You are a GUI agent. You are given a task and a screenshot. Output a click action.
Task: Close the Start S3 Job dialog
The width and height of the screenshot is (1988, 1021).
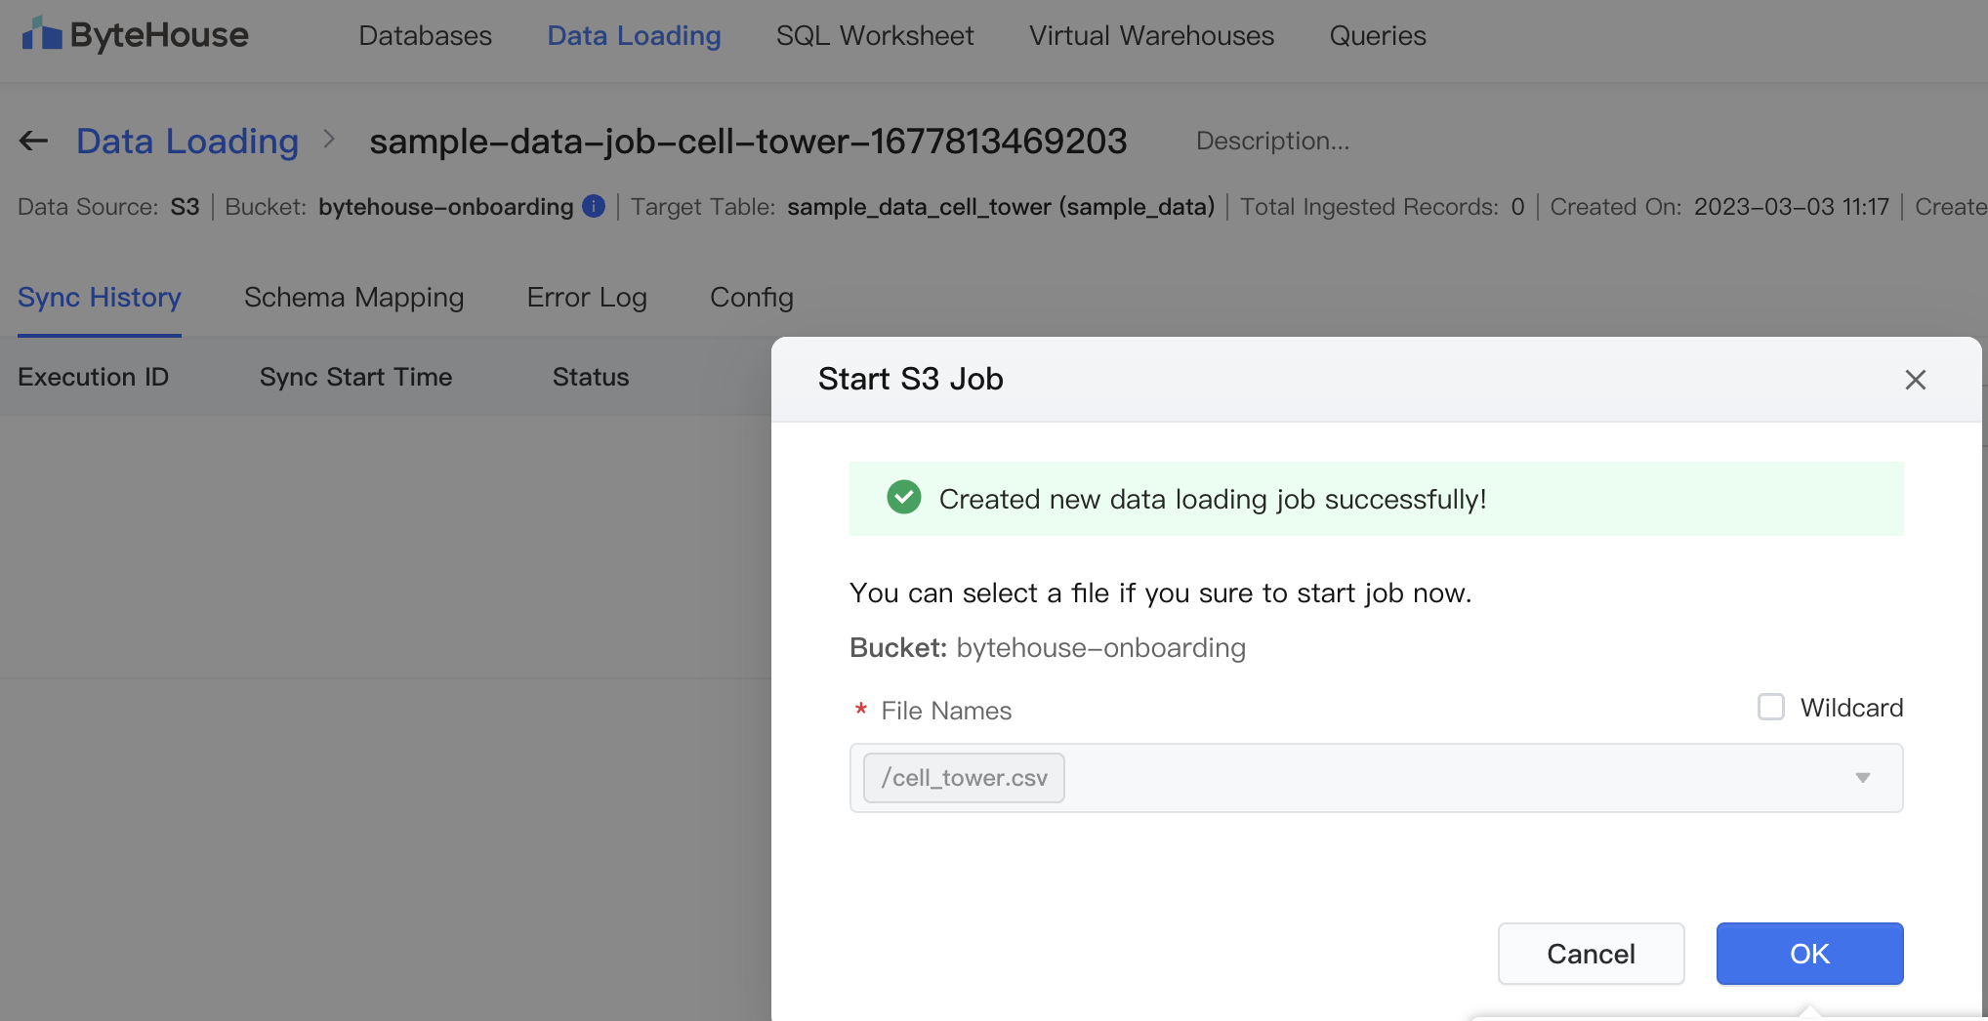1915,380
